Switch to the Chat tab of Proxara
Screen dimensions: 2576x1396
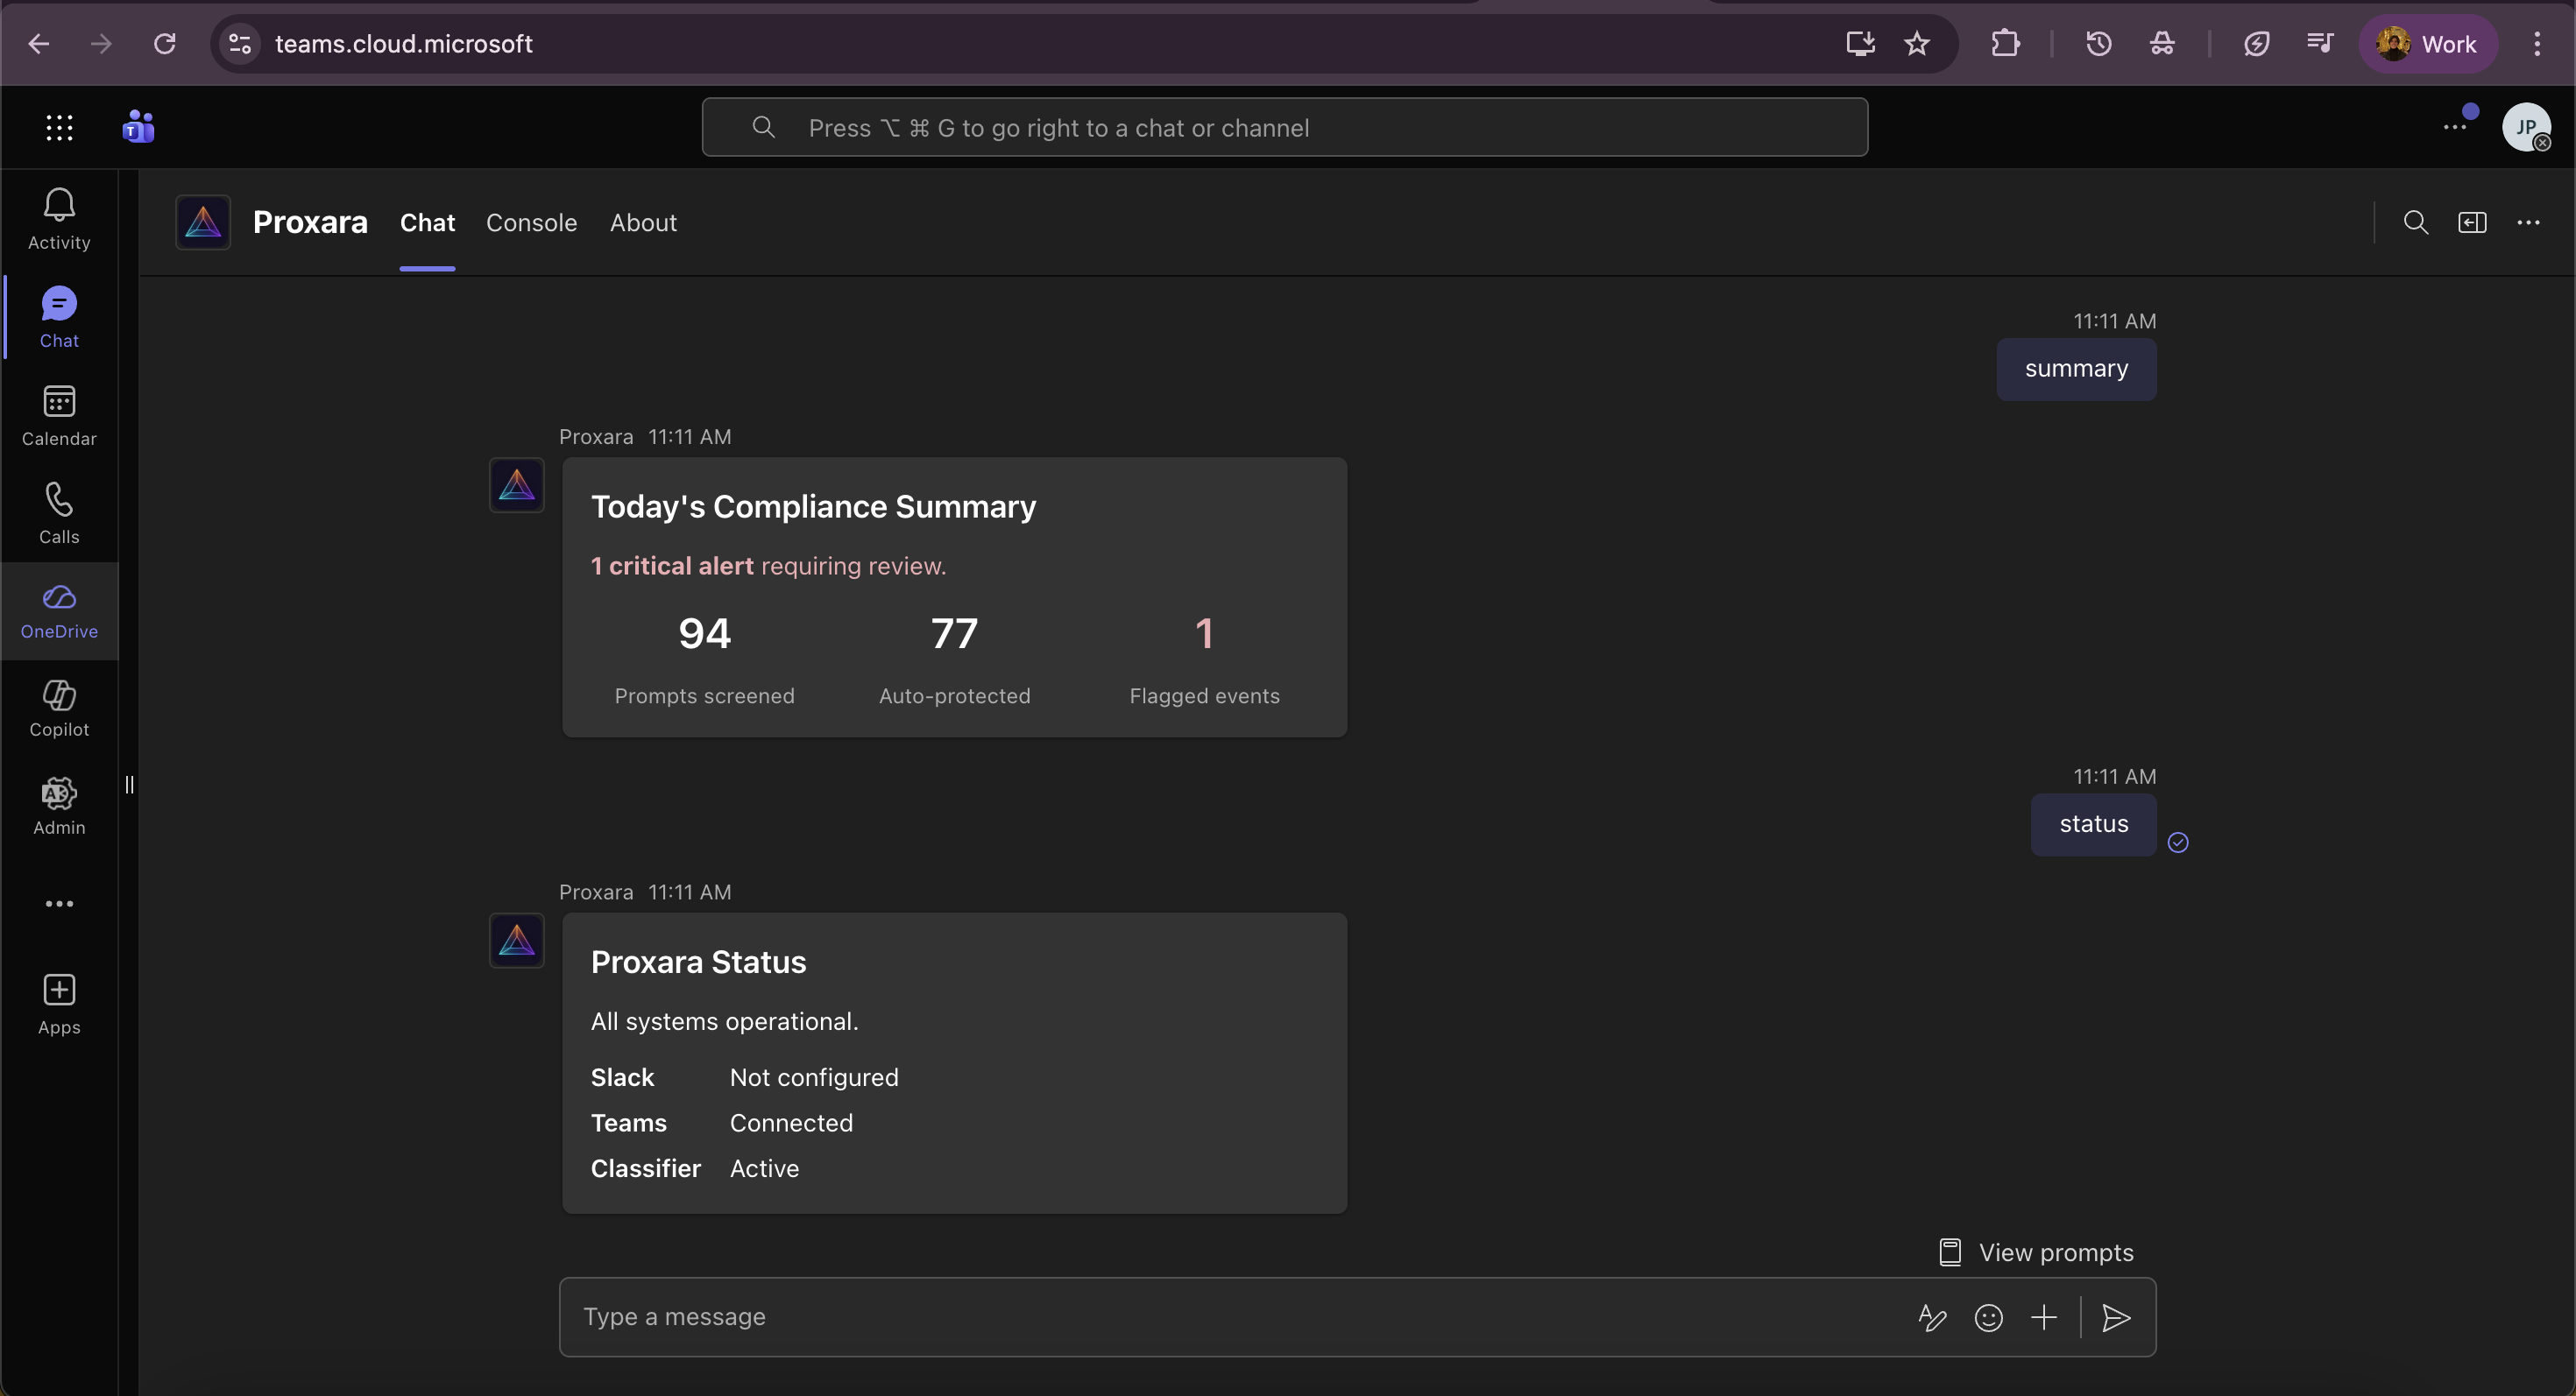point(427,222)
